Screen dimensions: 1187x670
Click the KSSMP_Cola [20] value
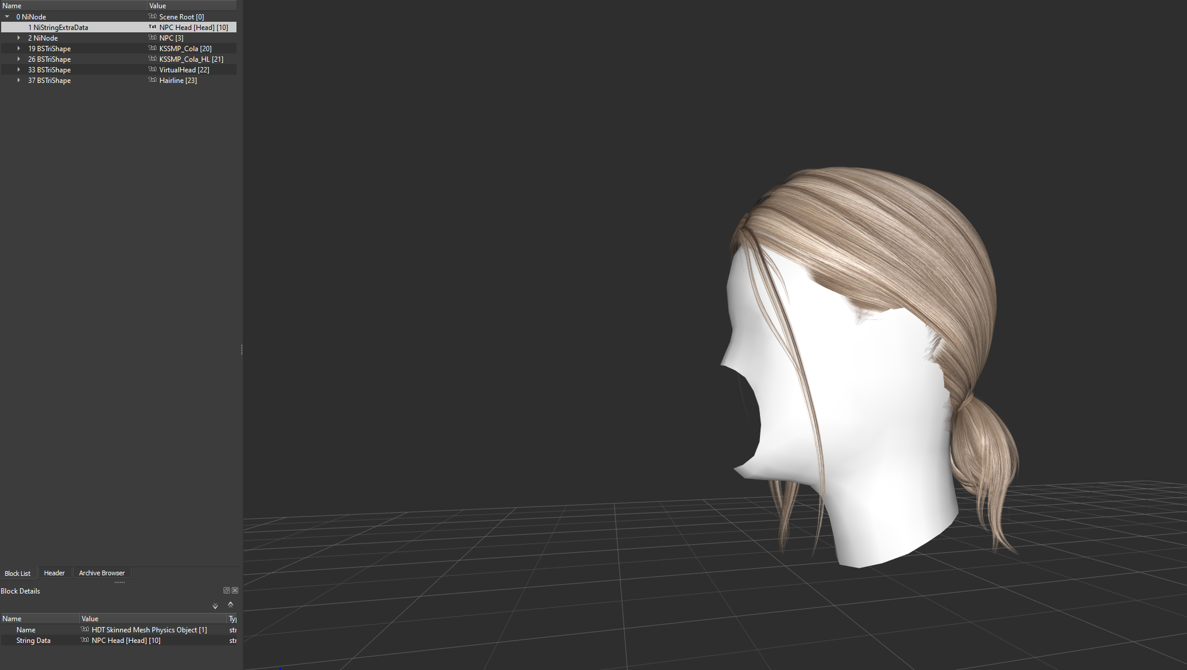click(x=185, y=49)
